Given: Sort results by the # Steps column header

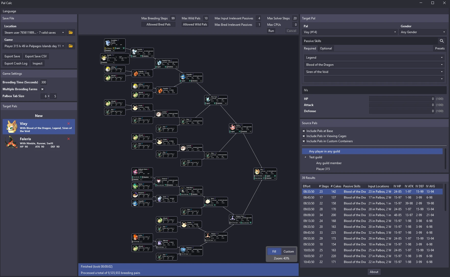Looking at the screenshot, I should pos(324,186).
